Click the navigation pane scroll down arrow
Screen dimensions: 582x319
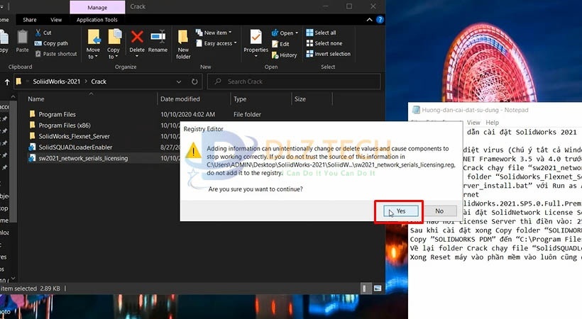pos(13,278)
